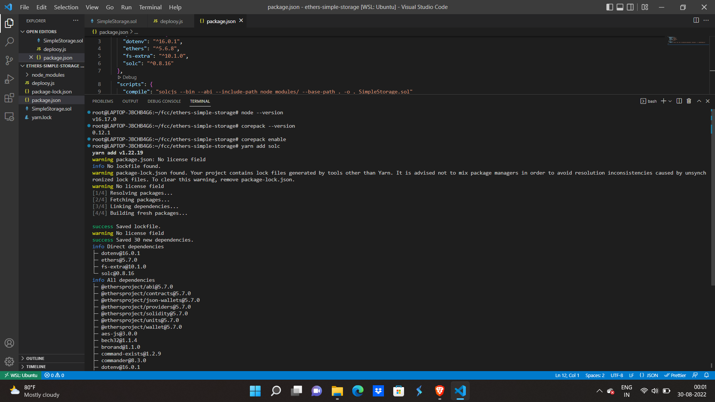
Task: Maximize the panel size with up chevron
Action: pos(699,101)
